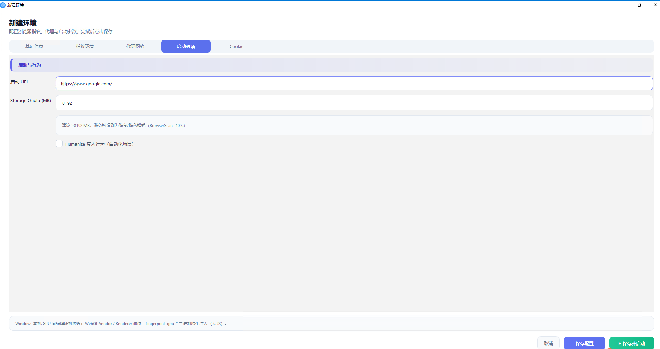Open the 指纹环境 tab

pos(85,46)
